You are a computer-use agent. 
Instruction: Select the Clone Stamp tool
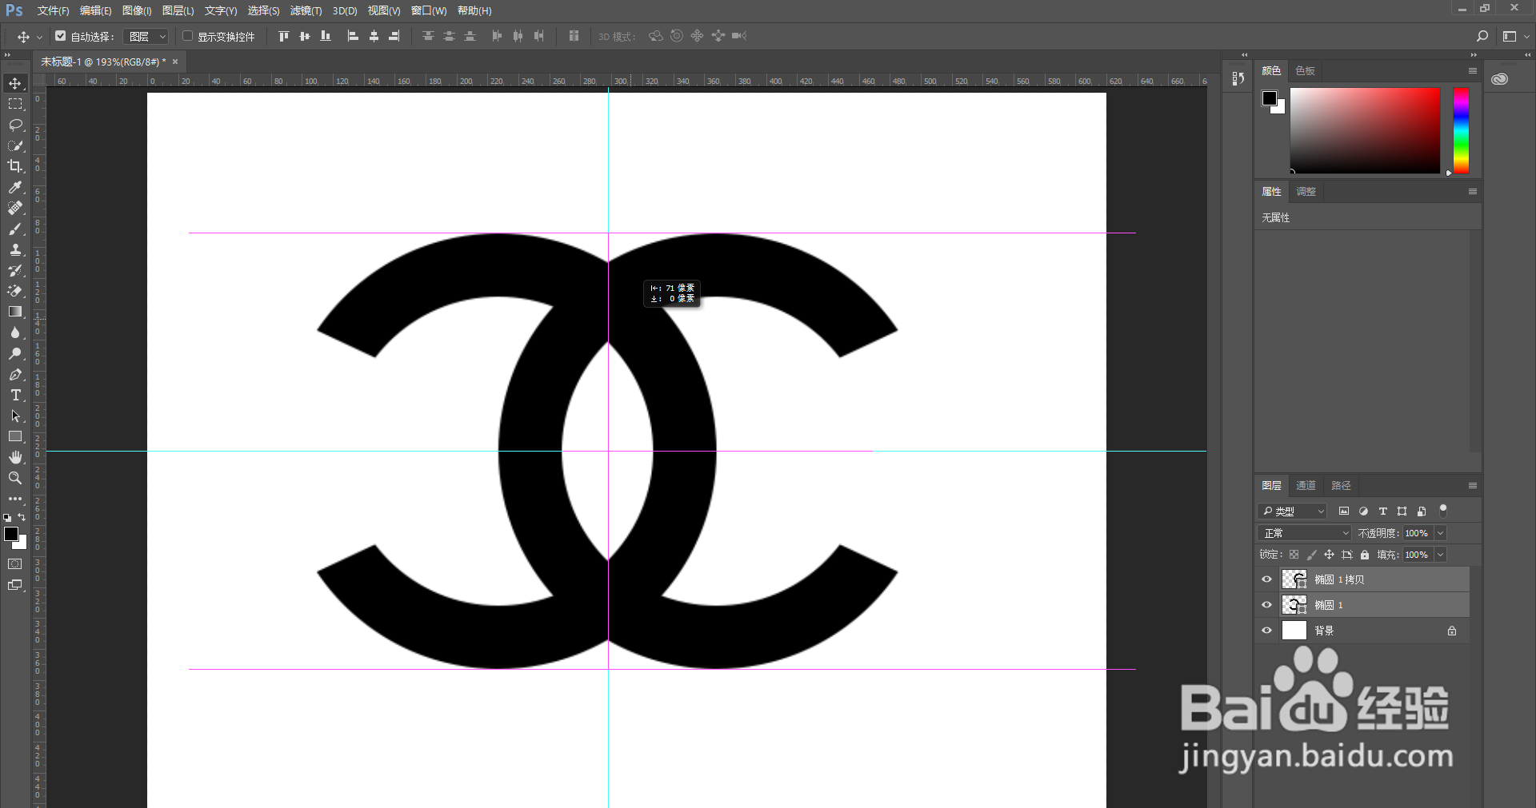click(x=15, y=249)
